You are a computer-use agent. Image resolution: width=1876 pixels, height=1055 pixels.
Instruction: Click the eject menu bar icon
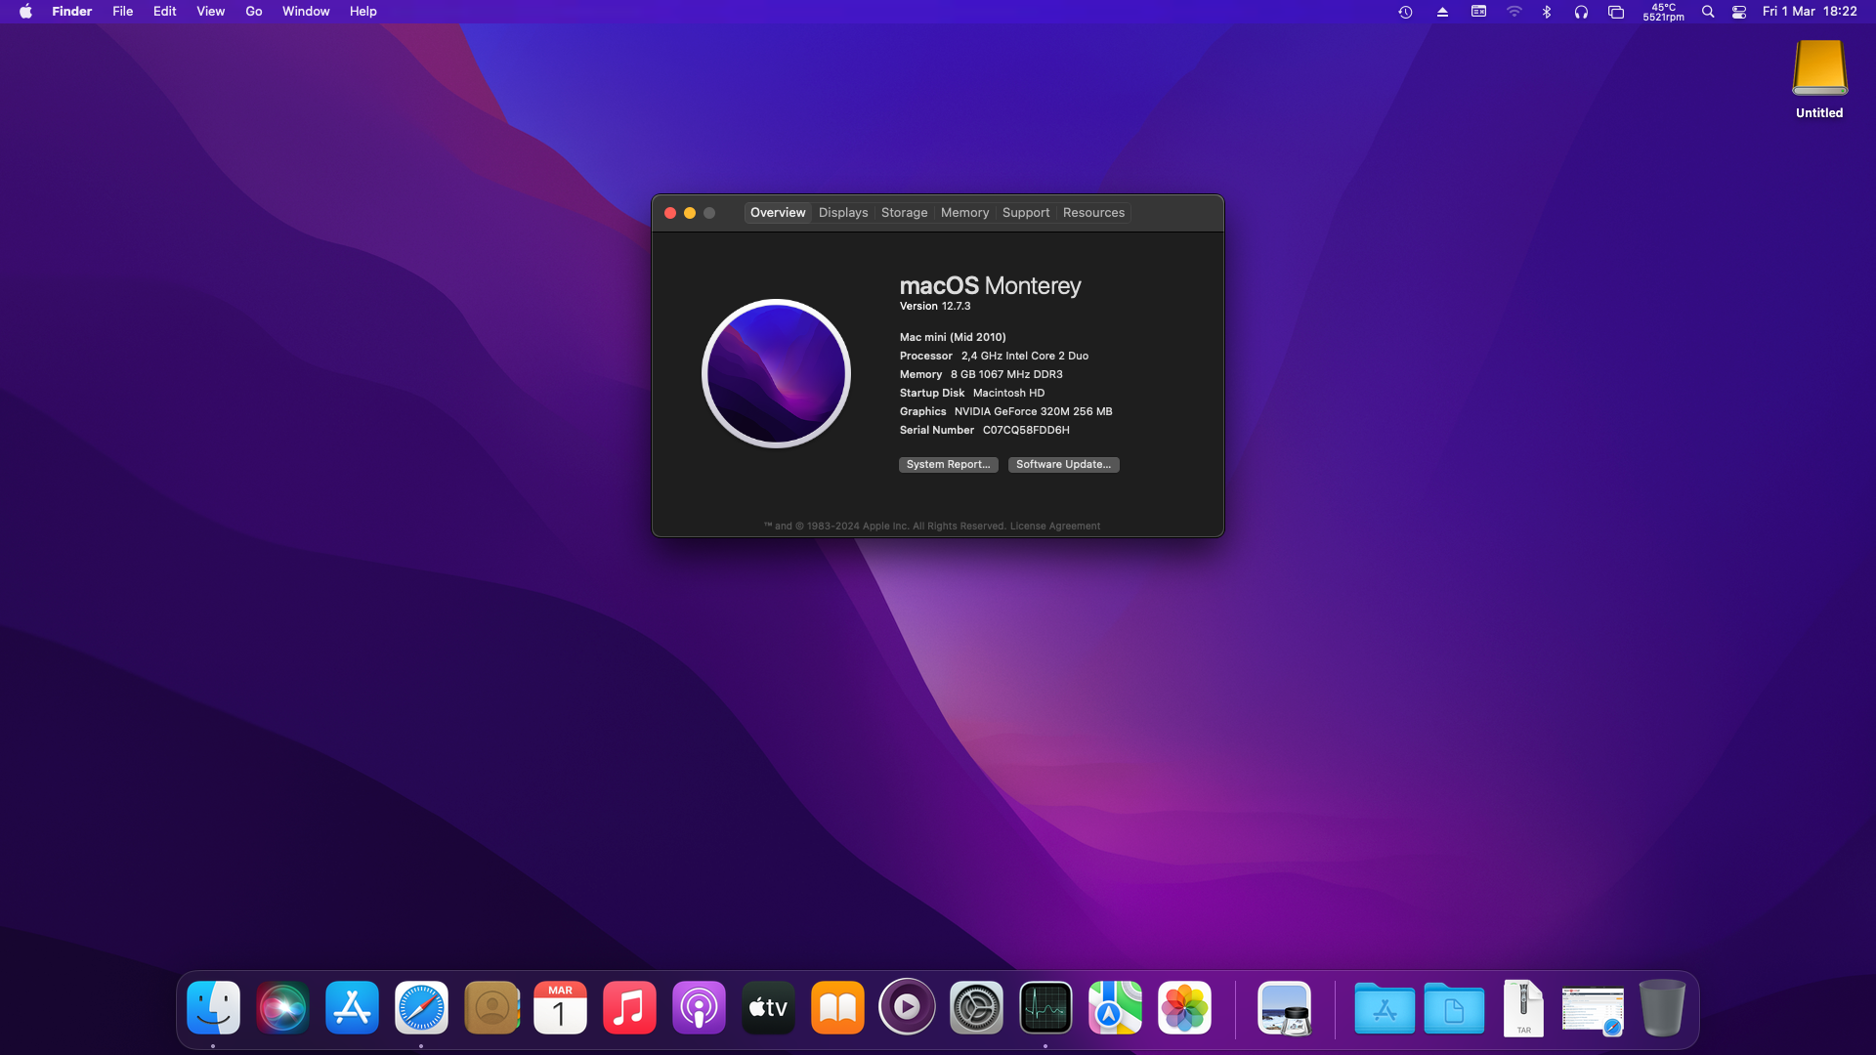coord(1442,12)
